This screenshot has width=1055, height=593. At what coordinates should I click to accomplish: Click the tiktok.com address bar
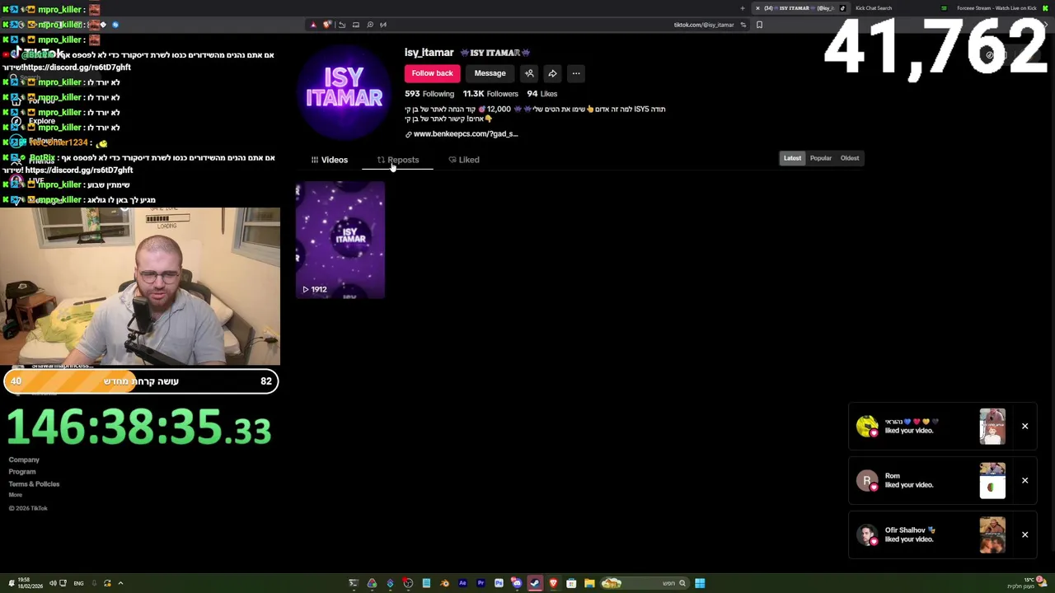click(703, 25)
